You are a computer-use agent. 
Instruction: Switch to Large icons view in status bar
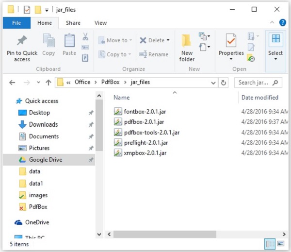281,243
